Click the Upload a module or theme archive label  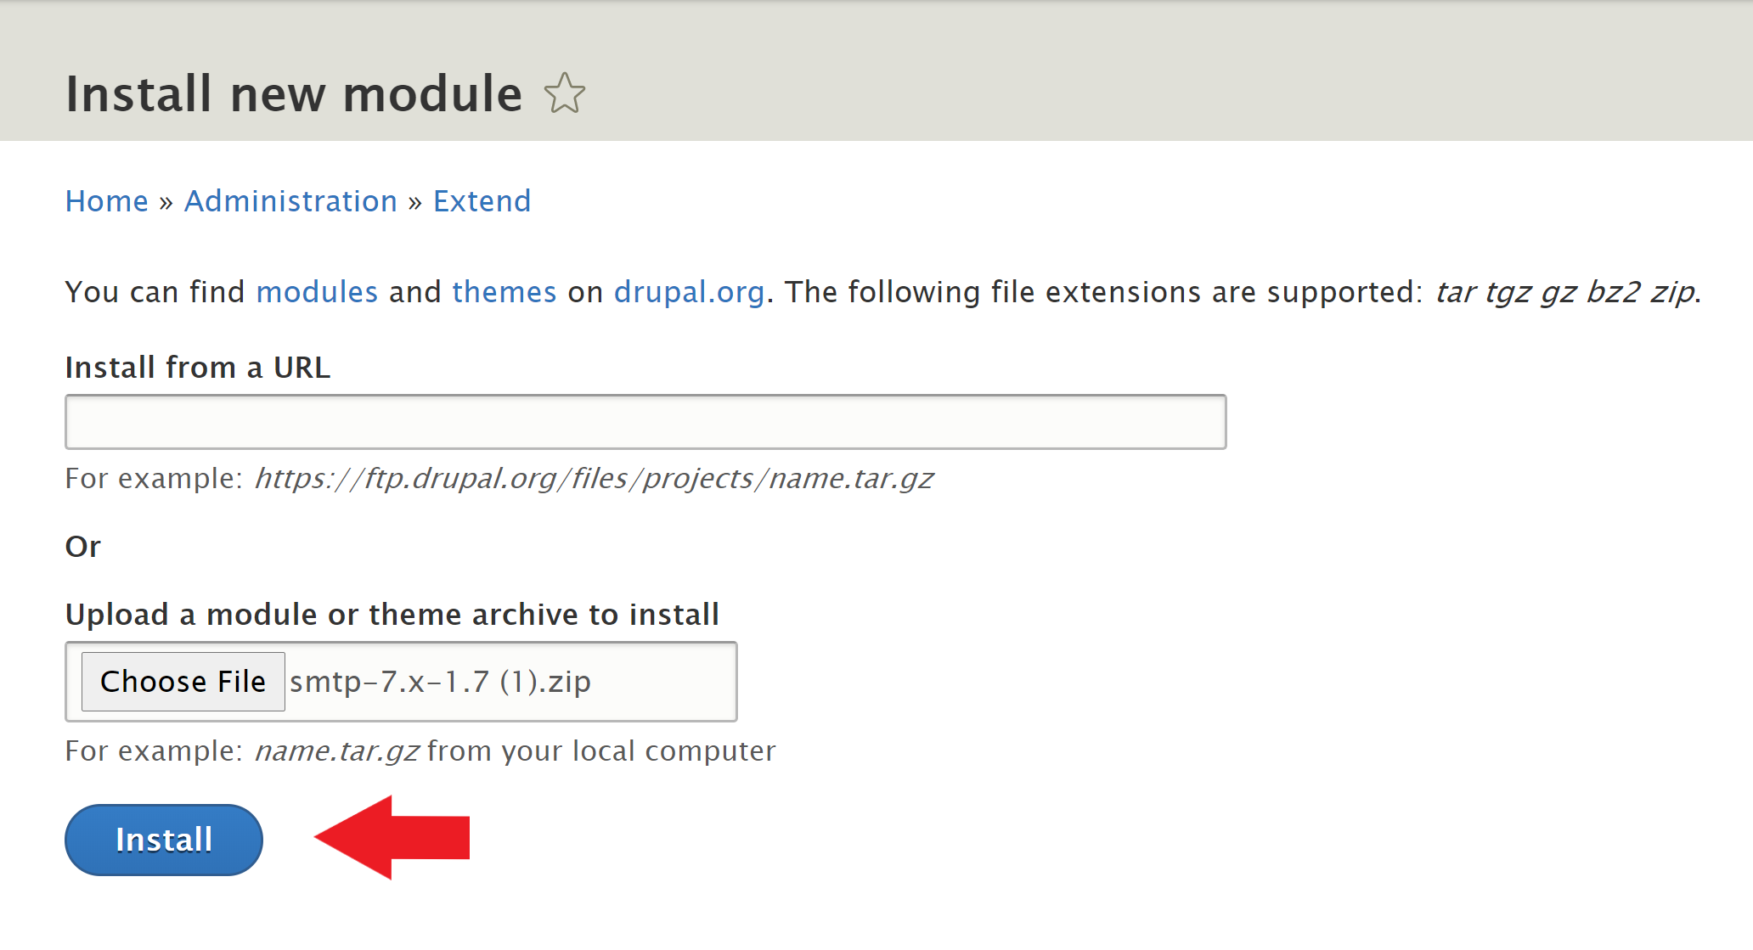[x=392, y=615]
